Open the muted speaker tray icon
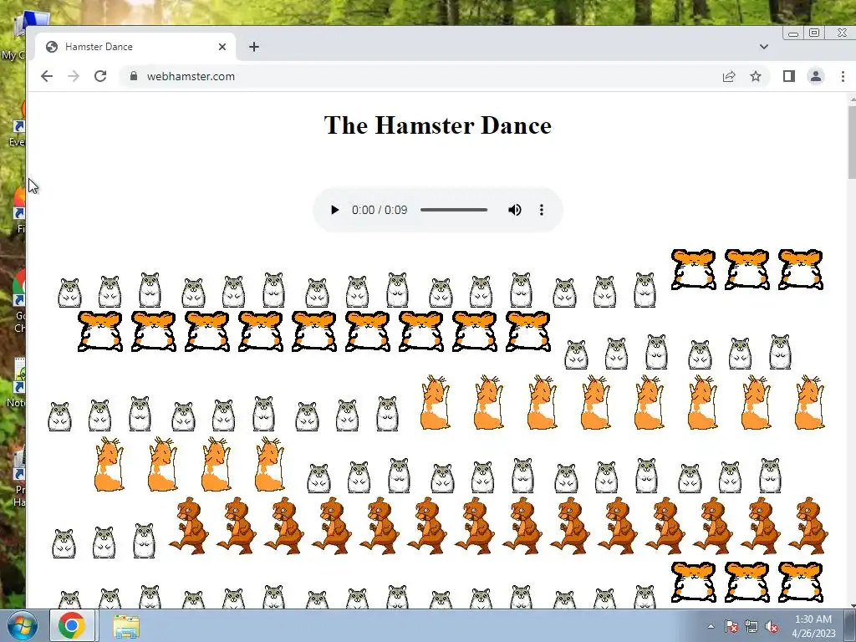856x642 pixels. [772, 627]
